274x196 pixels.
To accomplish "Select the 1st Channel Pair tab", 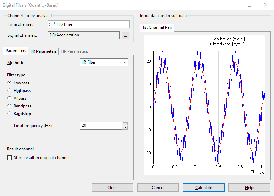I will (x=157, y=27).
